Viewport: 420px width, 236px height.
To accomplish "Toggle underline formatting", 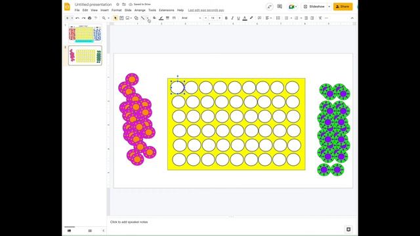I will tap(238, 18).
